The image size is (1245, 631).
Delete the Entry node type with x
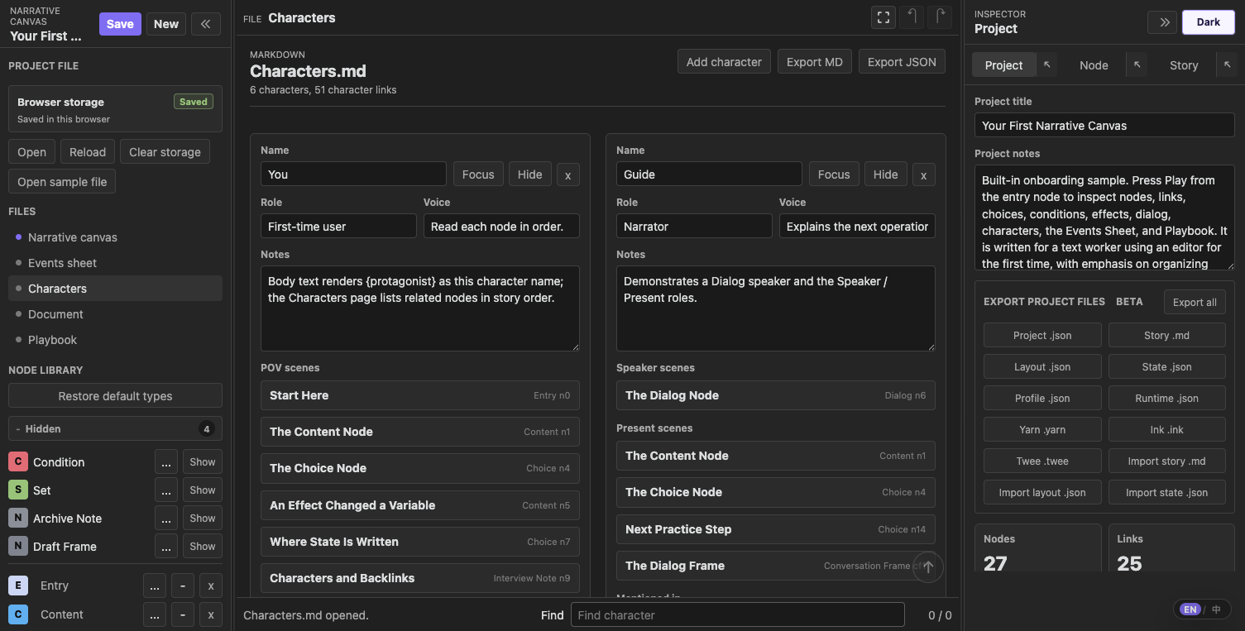click(x=211, y=586)
